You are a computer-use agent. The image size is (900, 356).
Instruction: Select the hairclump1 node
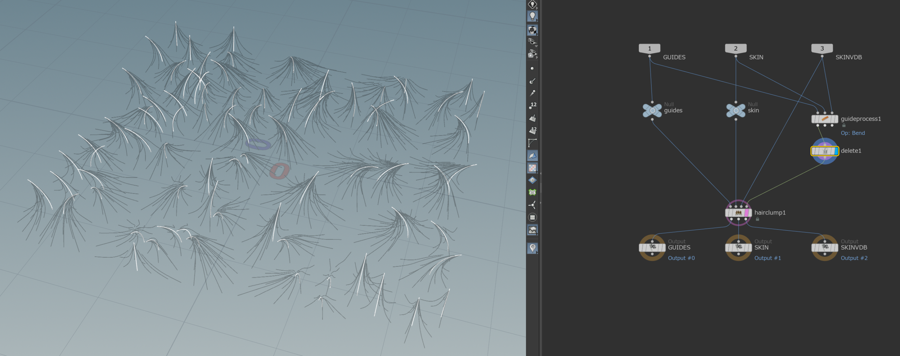click(738, 213)
